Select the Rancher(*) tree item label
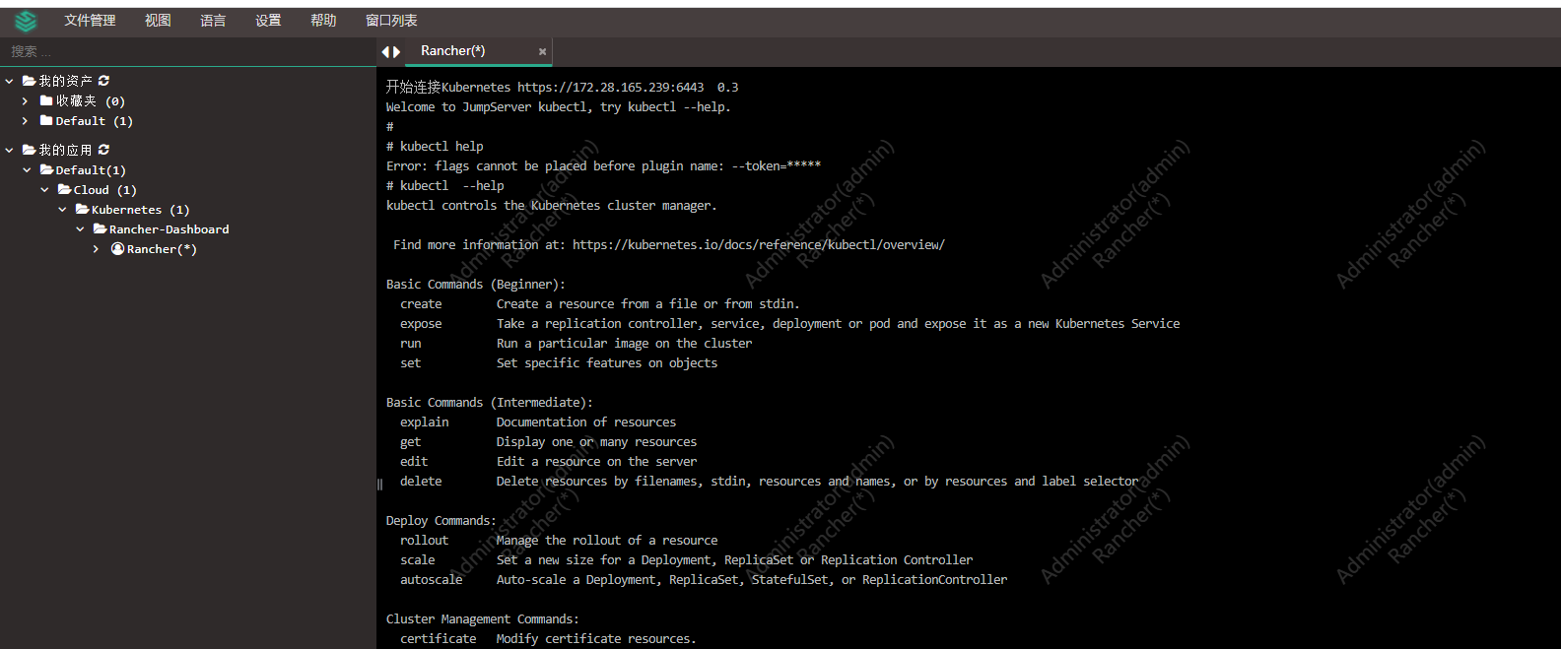Viewport: 1561px width, 649px height. (162, 249)
